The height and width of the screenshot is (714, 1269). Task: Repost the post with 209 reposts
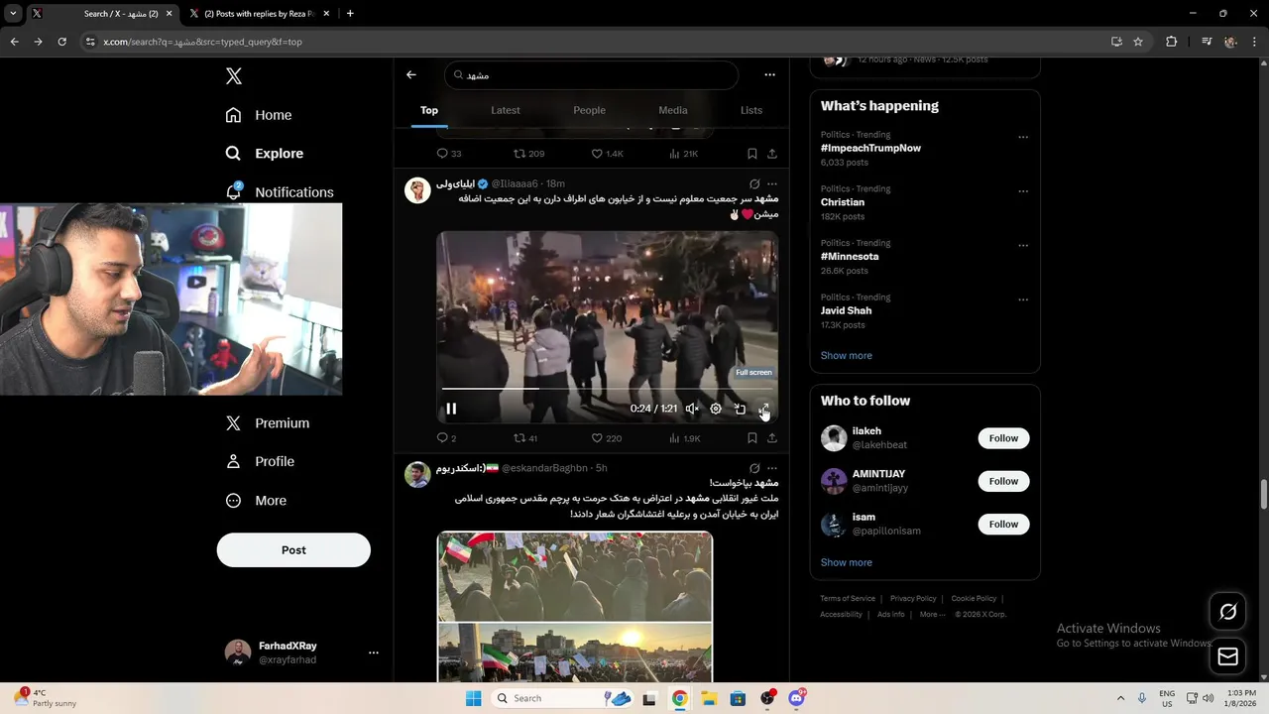[x=528, y=154]
